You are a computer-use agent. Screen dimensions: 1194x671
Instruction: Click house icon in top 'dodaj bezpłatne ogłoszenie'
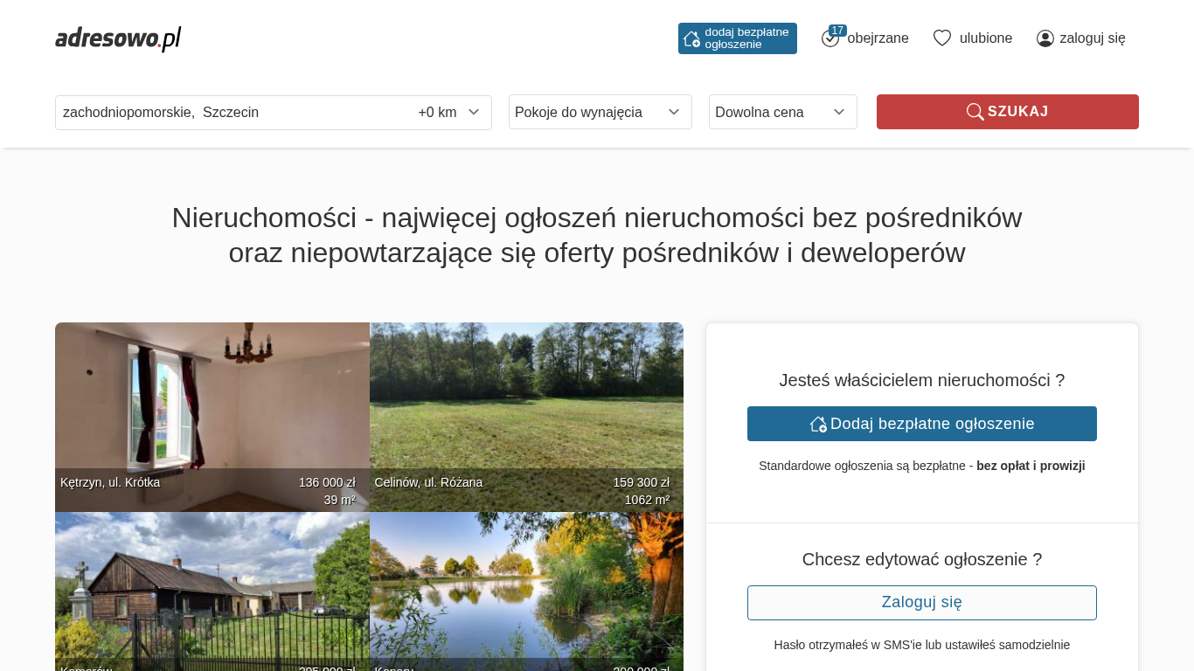tap(691, 38)
